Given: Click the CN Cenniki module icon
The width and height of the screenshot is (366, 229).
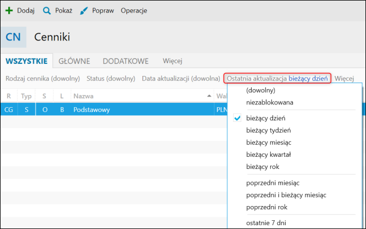Looking at the screenshot, I should 13,37.
